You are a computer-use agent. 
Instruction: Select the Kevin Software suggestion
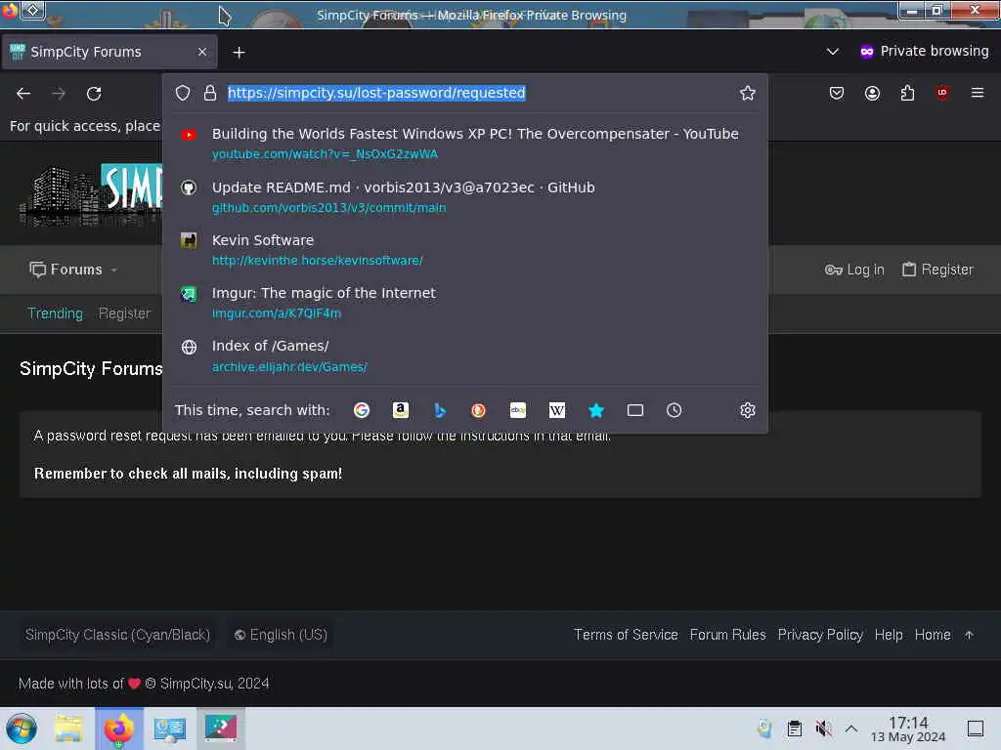(464, 249)
